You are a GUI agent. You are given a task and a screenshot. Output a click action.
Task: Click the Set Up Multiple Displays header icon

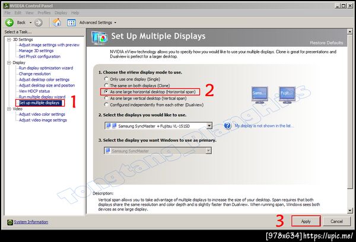pos(100,38)
